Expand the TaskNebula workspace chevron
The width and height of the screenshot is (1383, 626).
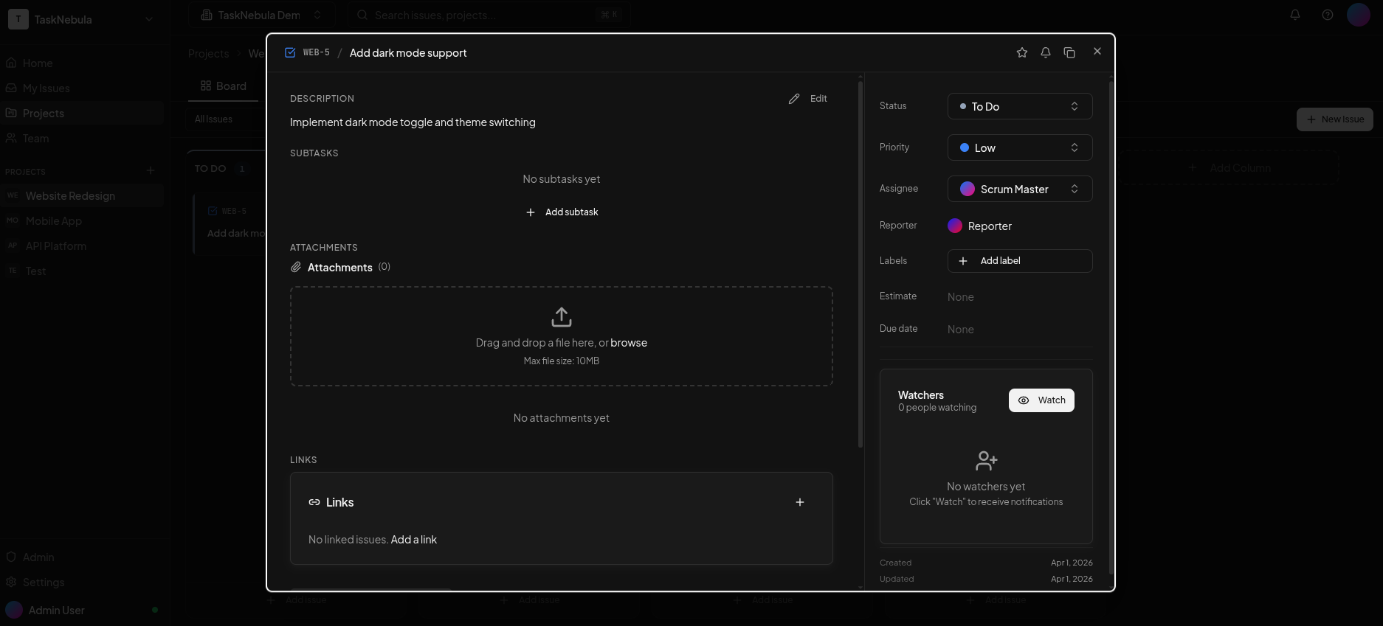point(149,20)
